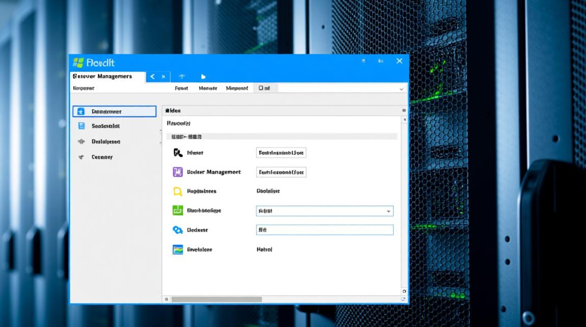Open the Management menu in the menu bar

237,88
